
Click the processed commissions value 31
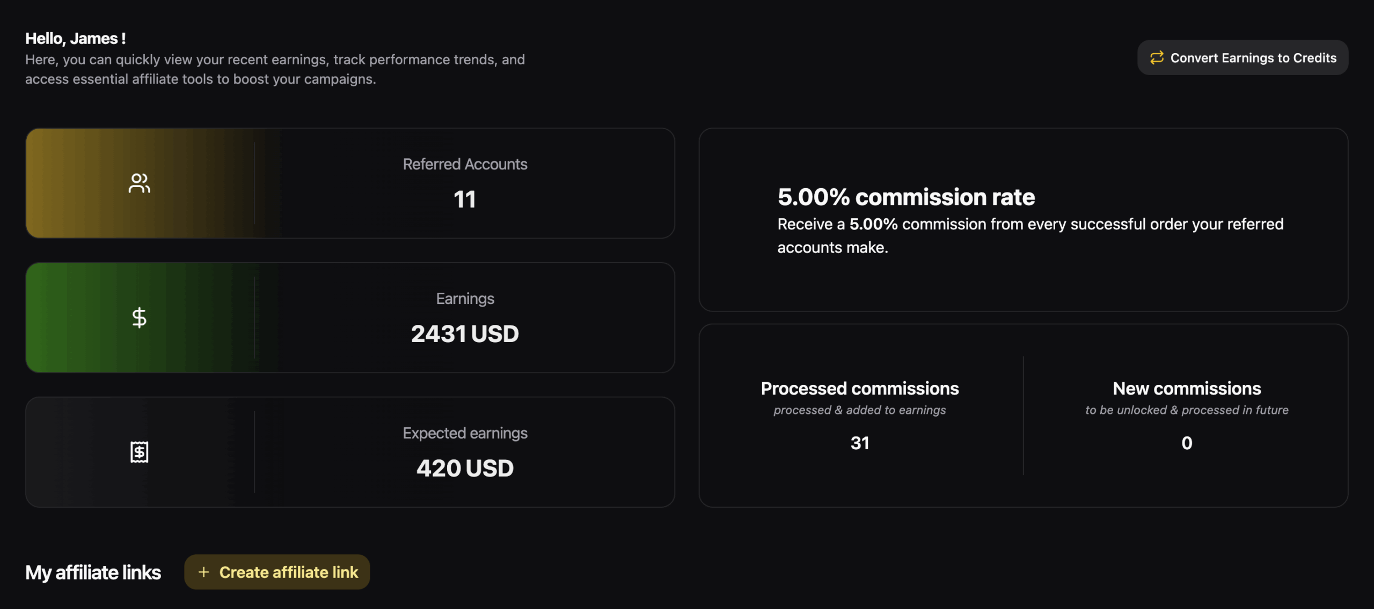click(x=860, y=443)
